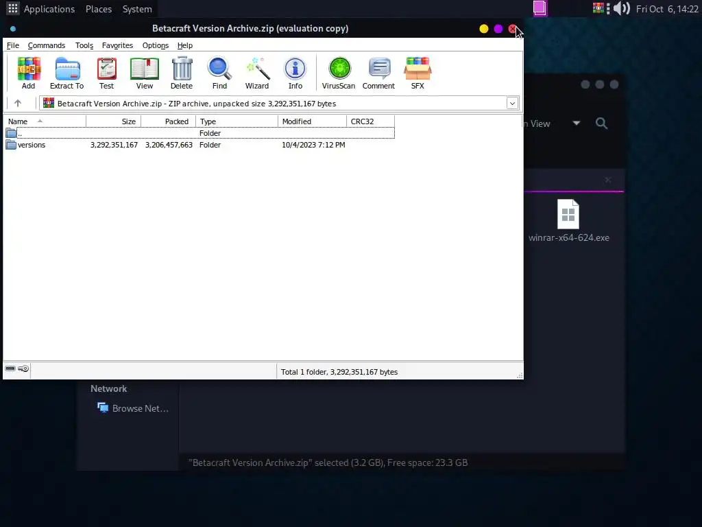Open the Places menu in top panel
Viewport: 702px width, 527px height.
click(99, 9)
